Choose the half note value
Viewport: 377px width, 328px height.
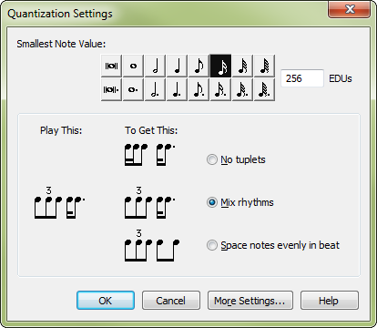click(x=155, y=66)
